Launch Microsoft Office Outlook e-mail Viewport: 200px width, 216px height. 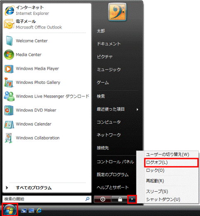click(47, 24)
